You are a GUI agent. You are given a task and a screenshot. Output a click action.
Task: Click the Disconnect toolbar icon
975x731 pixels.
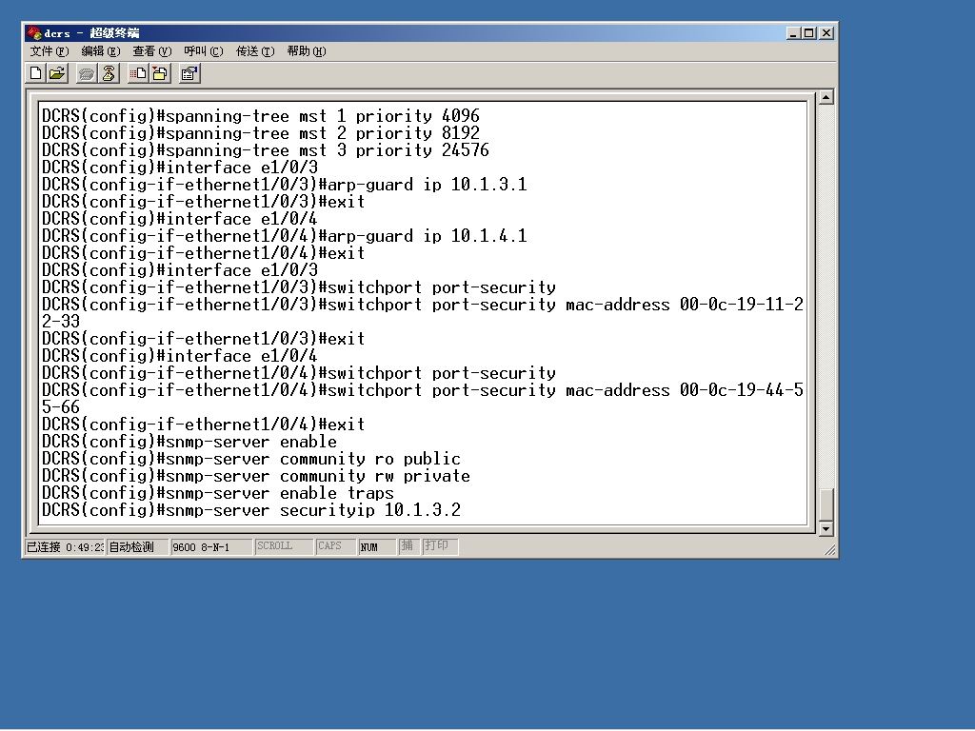[x=109, y=74]
